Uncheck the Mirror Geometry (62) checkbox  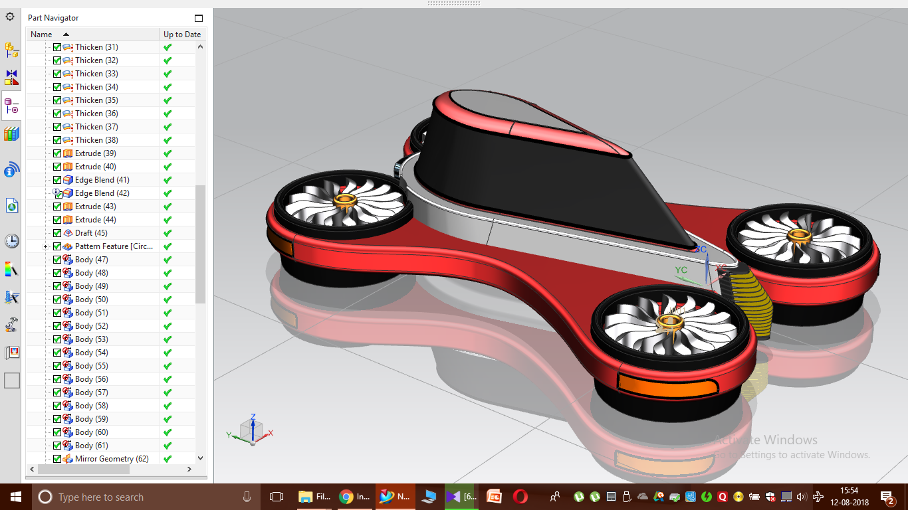pos(57,459)
